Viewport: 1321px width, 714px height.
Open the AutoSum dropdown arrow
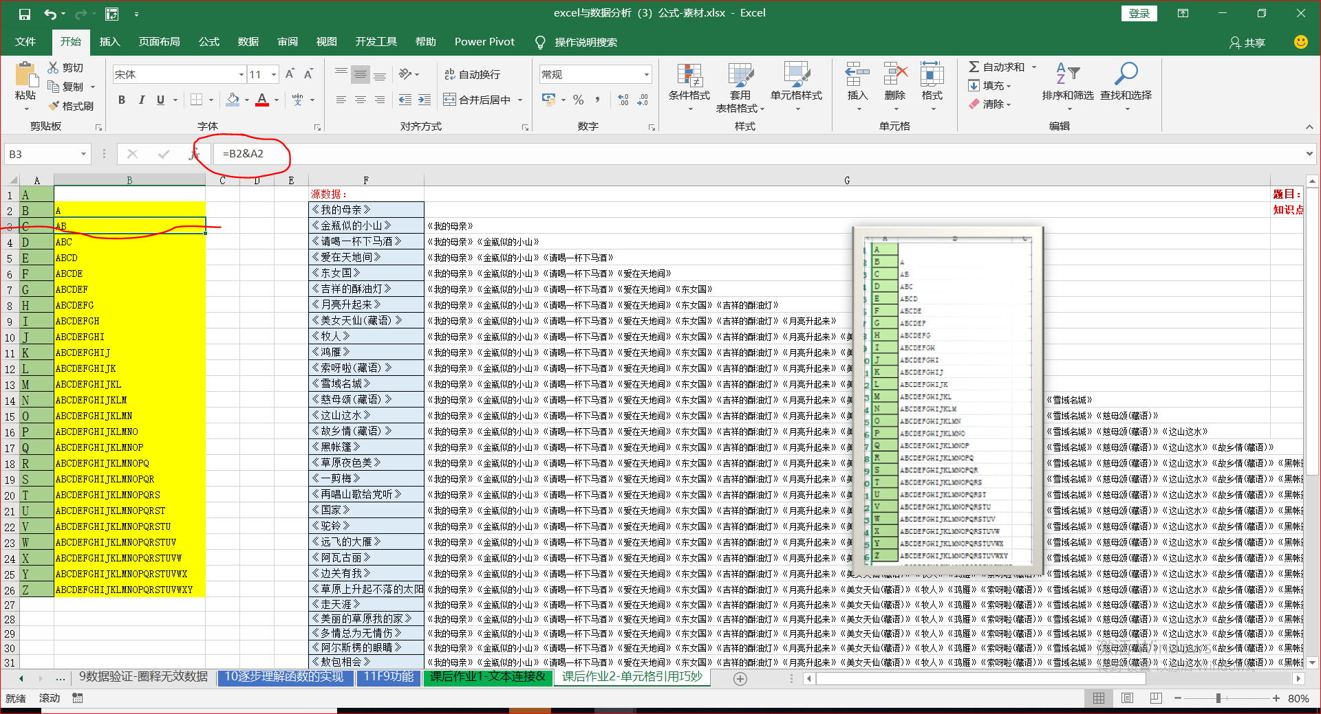1033,67
